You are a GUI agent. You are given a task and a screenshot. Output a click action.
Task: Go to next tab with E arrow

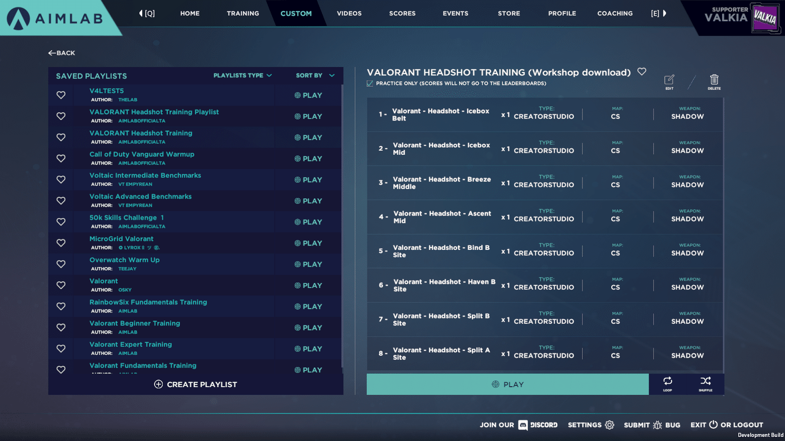click(659, 13)
